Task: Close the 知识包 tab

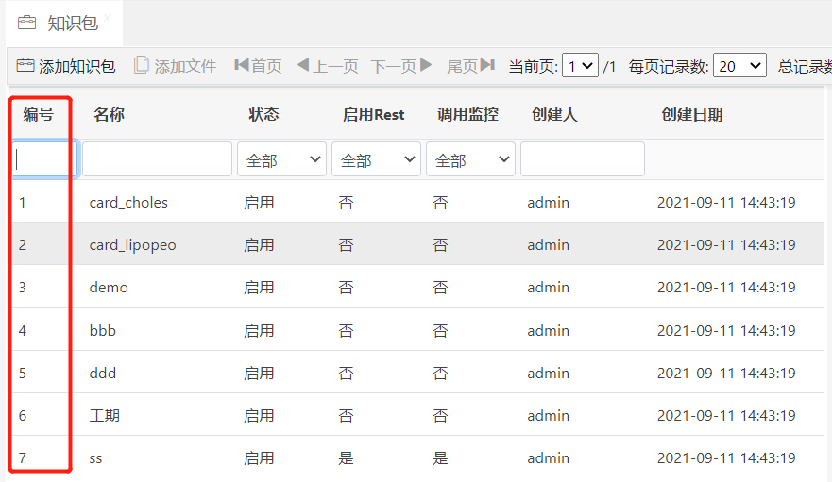Action: click(x=107, y=18)
